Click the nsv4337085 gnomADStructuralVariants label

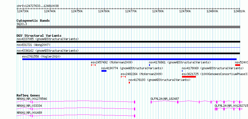pyautogui.click(x=48, y=39)
